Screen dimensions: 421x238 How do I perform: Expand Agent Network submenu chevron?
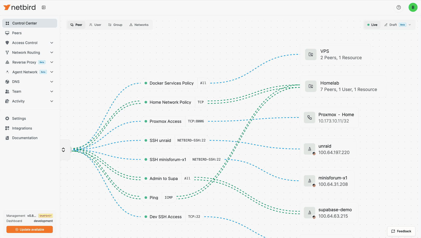click(x=52, y=72)
